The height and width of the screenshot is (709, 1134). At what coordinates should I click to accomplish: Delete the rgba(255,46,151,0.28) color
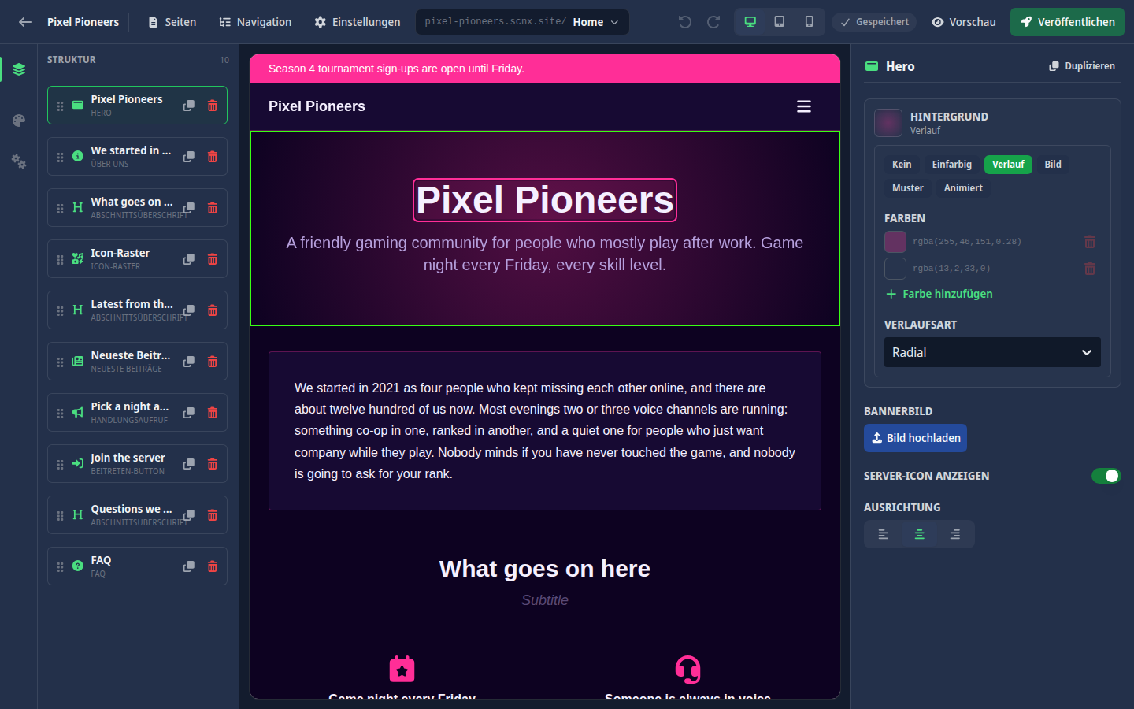tap(1090, 242)
